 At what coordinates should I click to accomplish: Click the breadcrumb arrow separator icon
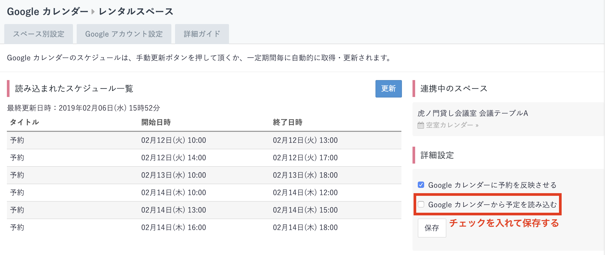point(93,12)
